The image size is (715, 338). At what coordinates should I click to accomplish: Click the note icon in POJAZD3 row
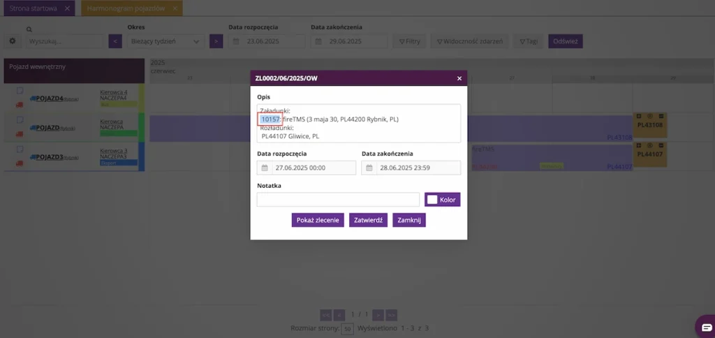tap(20, 149)
